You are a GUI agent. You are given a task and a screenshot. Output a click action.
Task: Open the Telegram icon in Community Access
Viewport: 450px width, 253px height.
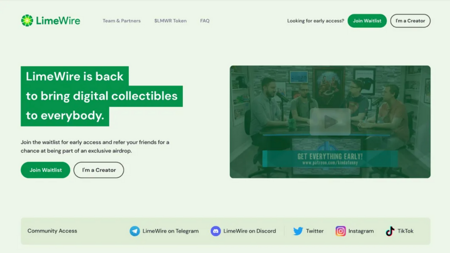click(x=135, y=231)
